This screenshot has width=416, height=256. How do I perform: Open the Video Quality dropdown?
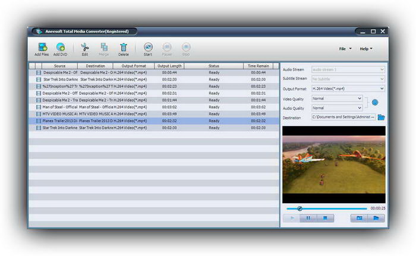337,99
